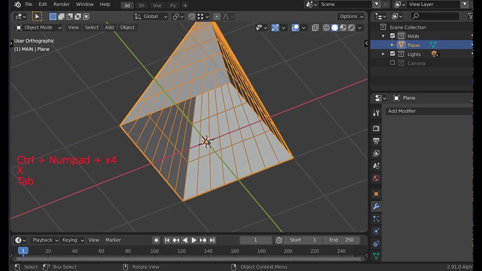
Task: Toggle viewport overlays icon
Action: point(295,27)
